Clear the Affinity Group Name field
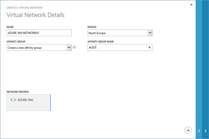Screen dimensions: 209x139 (149, 47)
